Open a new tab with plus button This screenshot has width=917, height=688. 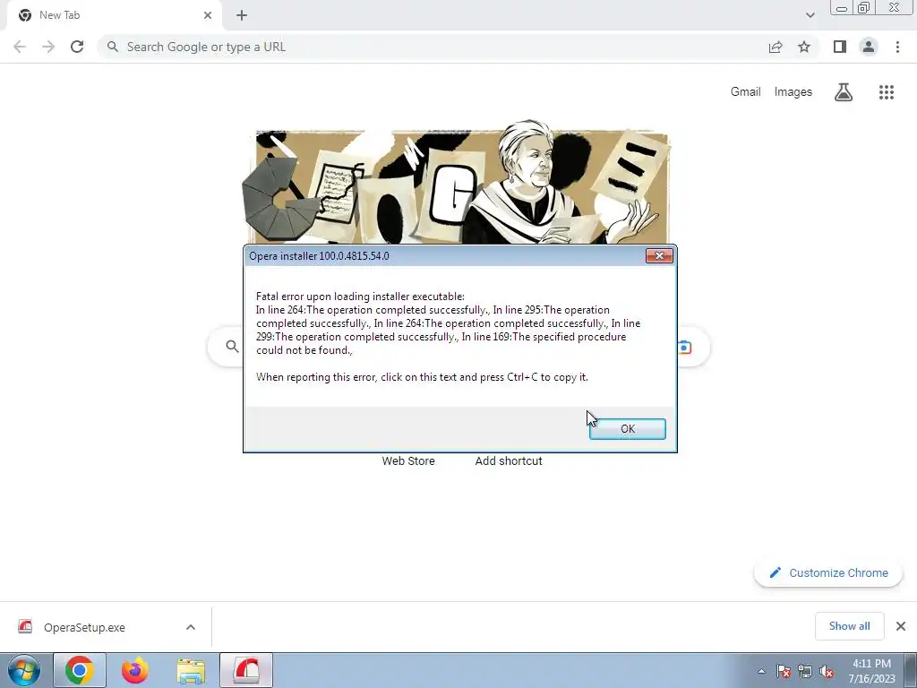[x=242, y=15]
